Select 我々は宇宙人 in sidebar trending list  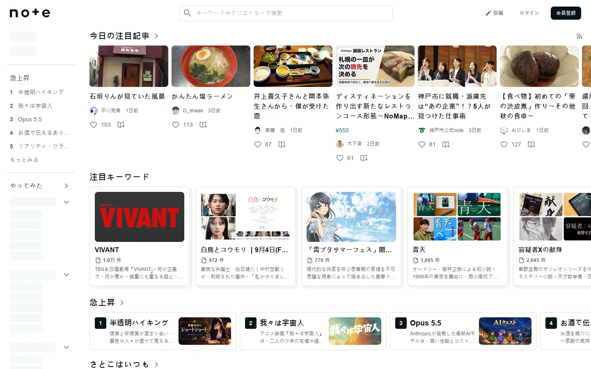(35, 106)
